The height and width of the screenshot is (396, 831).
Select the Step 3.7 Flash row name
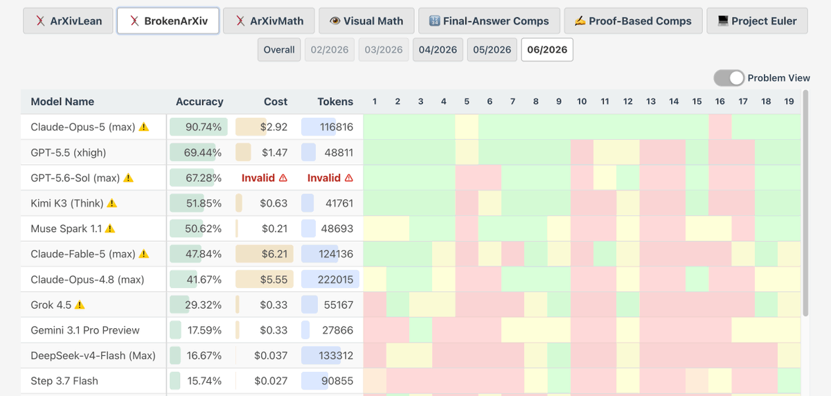(64, 381)
